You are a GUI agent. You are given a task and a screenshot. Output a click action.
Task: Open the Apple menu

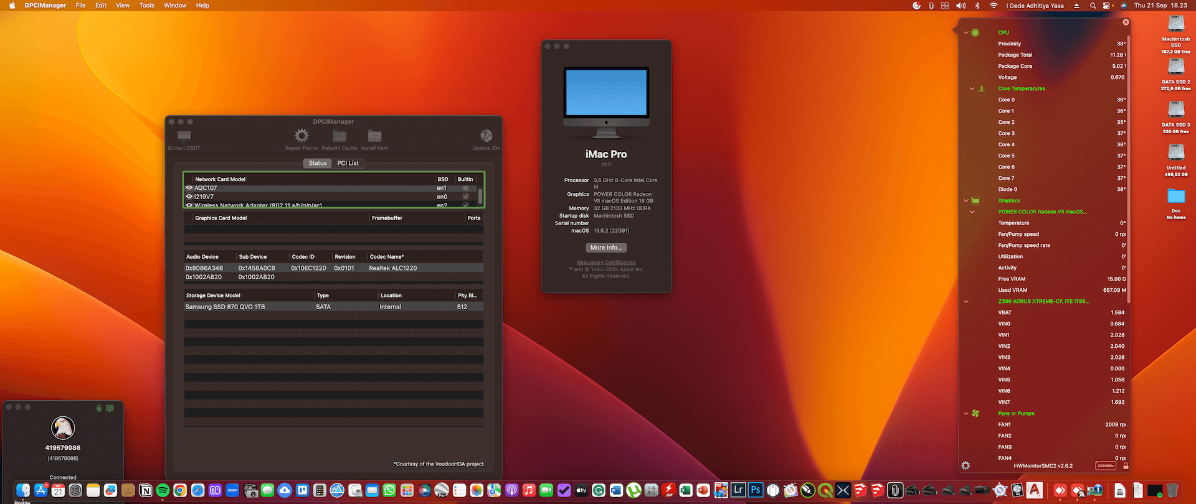tap(12, 6)
